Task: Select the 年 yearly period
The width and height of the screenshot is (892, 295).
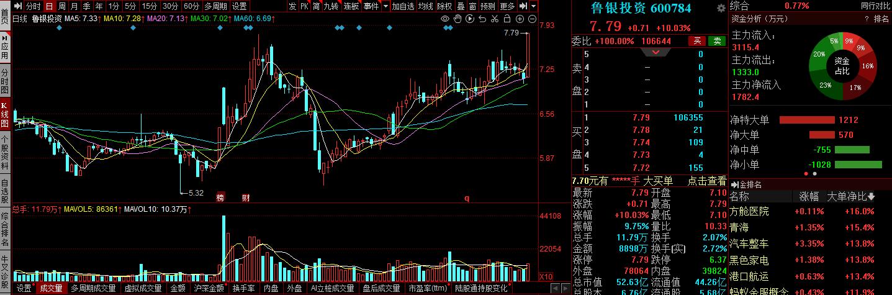Action: click(x=99, y=6)
